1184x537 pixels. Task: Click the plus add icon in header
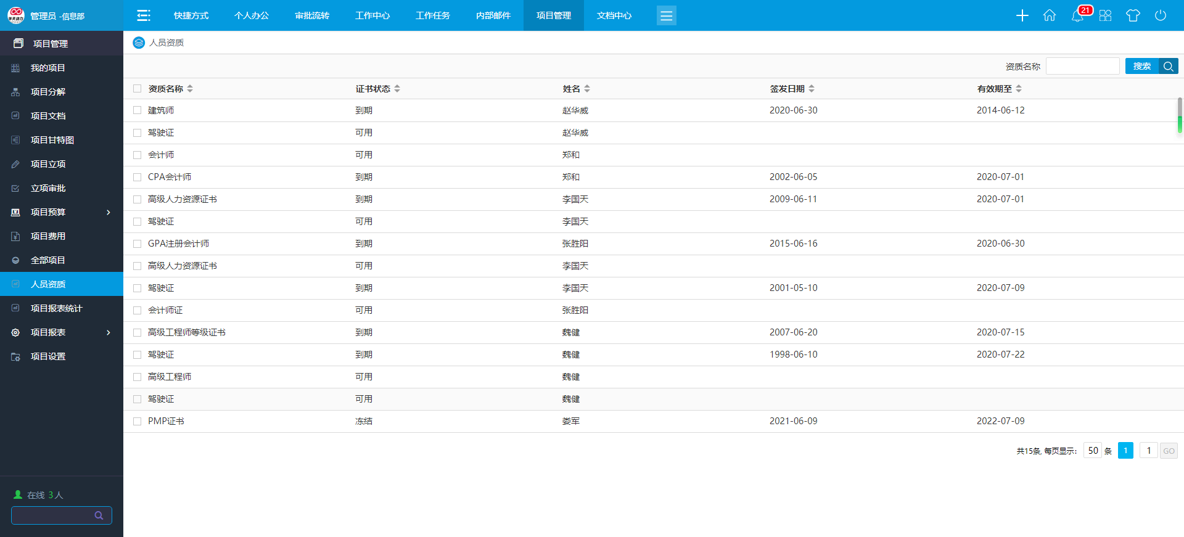pos(1022,15)
